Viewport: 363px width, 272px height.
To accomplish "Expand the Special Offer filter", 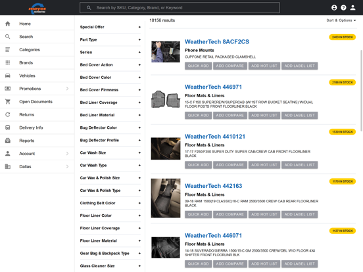I will pos(110,27).
